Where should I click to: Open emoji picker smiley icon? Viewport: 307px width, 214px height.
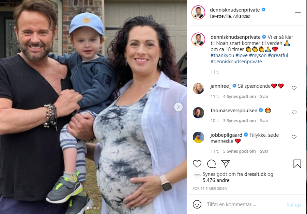click(197, 204)
